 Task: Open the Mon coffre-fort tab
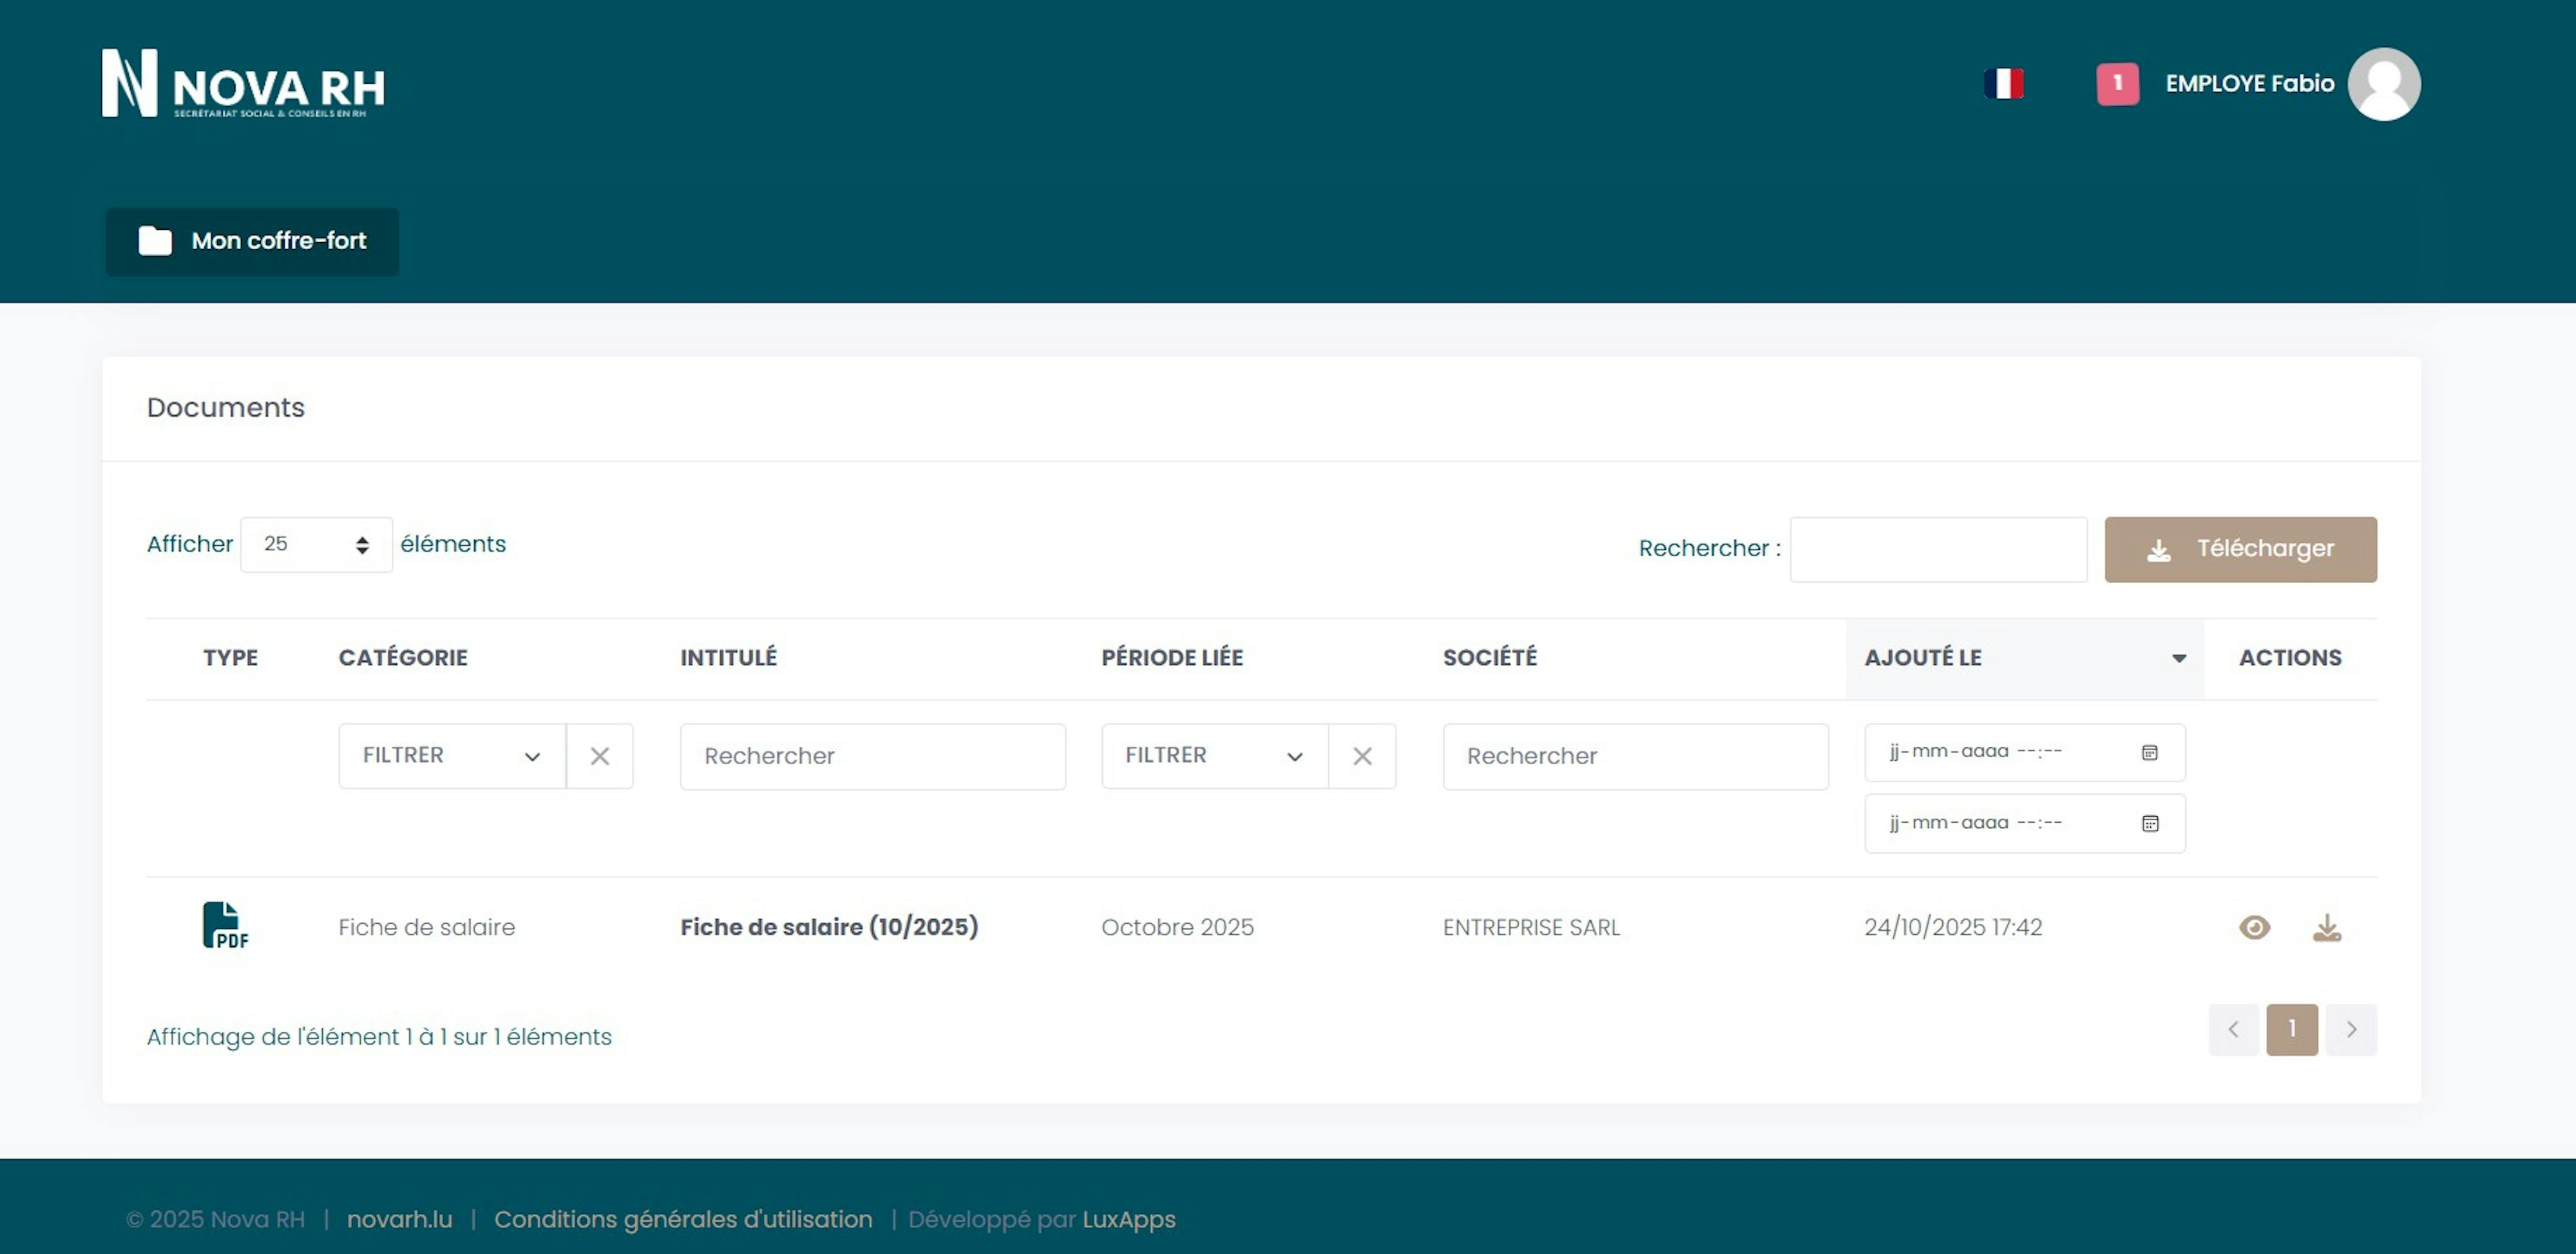point(252,242)
